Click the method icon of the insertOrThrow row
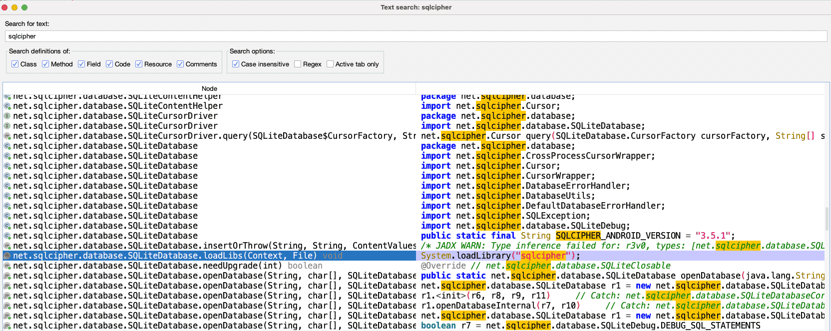 [7, 246]
